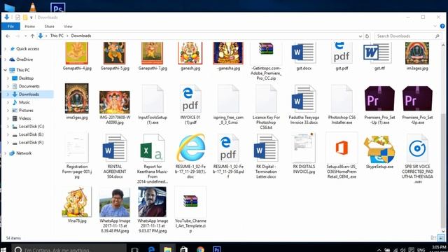This screenshot has width=448, height=252.
Task: Open Padutha Teeyaga Invoice 33.docx icon
Action: [303, 99]
